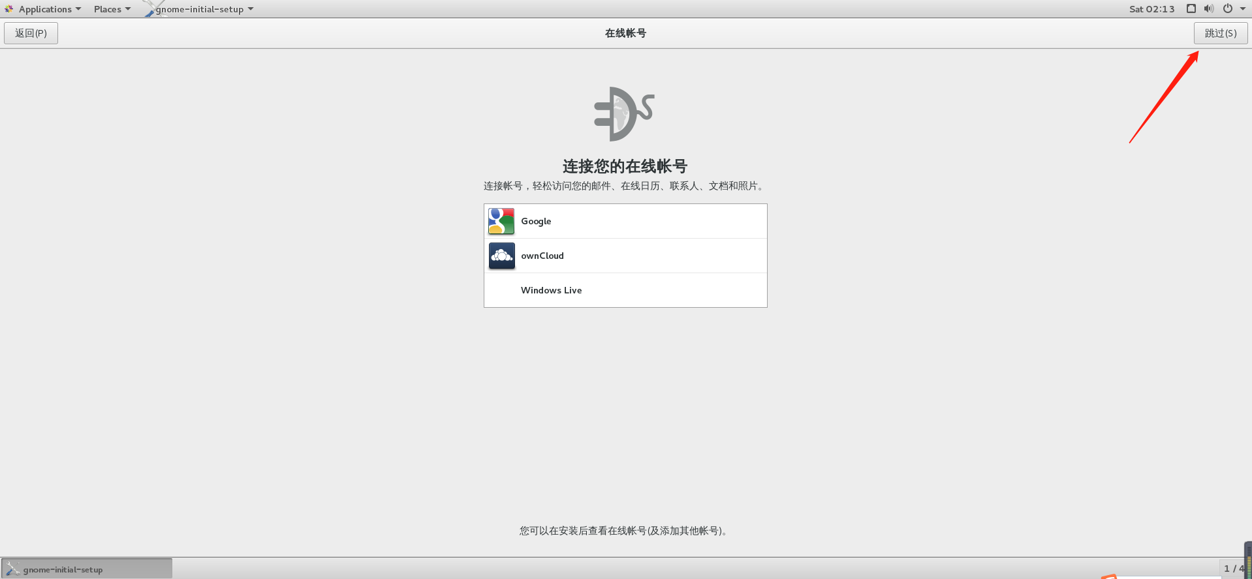Click the 跳过(S) skip button

pos(1221,33)
